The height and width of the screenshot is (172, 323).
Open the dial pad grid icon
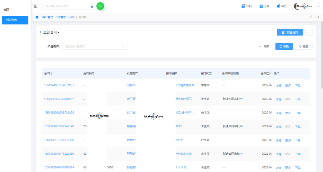91,6
